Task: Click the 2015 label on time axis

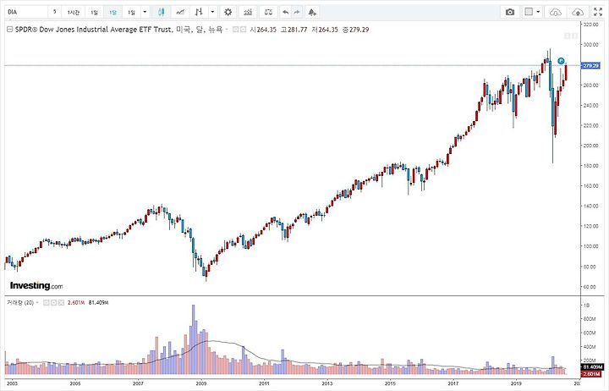Action: (x=390, y=383)
